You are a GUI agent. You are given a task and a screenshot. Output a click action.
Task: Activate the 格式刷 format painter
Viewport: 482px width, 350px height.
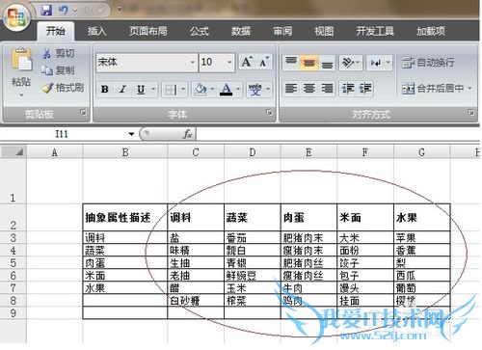(x=64, y=88)
